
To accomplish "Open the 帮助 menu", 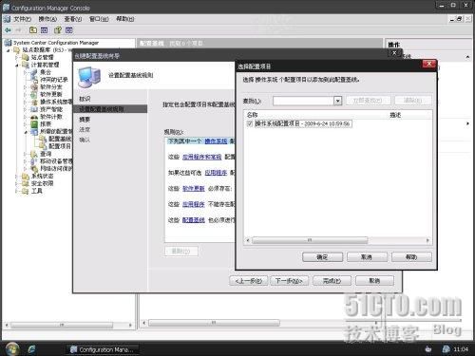I will pos(124,19).
